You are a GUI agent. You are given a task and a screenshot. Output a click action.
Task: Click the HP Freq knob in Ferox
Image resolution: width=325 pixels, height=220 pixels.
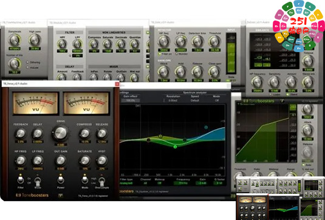(x=21, y=161)
